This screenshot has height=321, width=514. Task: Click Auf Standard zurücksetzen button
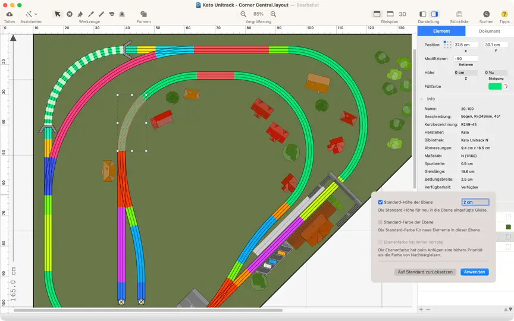[425, 272]
